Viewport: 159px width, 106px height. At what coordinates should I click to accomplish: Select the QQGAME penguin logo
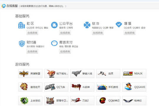[x=128, y=87]
